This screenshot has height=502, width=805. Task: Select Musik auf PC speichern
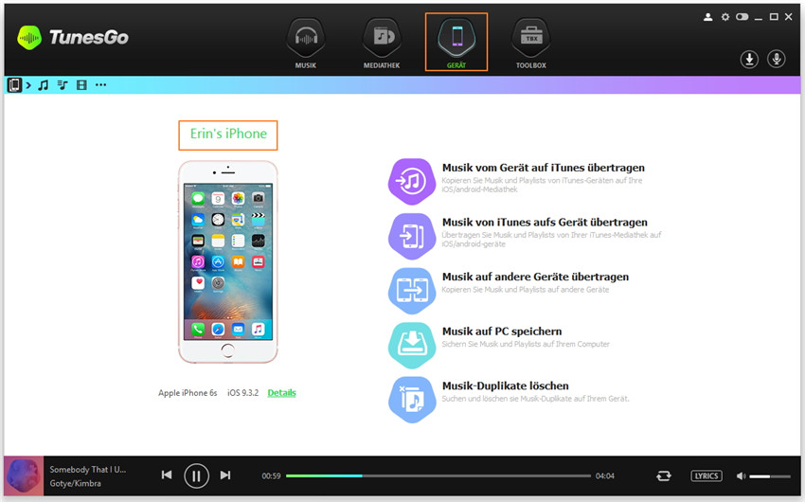click(x=502, y=332)
